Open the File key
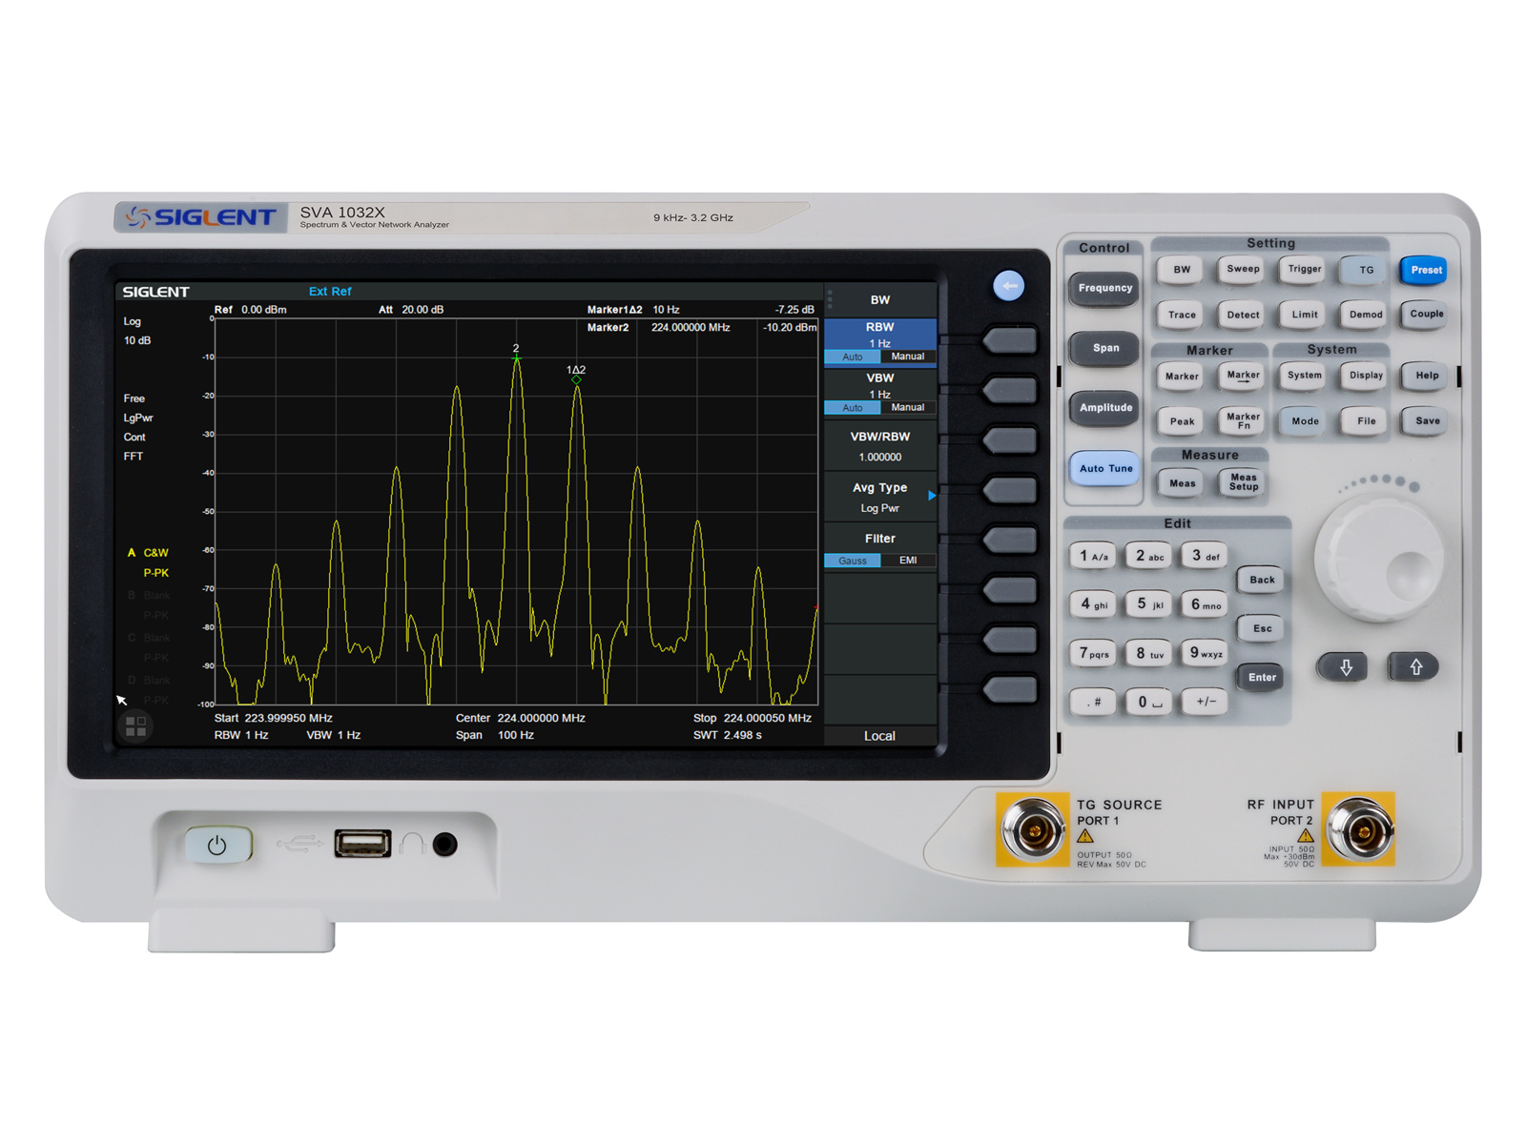Screen dimensions: 1526x1144 pos(1366,421)
